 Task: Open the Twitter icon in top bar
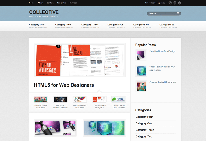(170, 3)
